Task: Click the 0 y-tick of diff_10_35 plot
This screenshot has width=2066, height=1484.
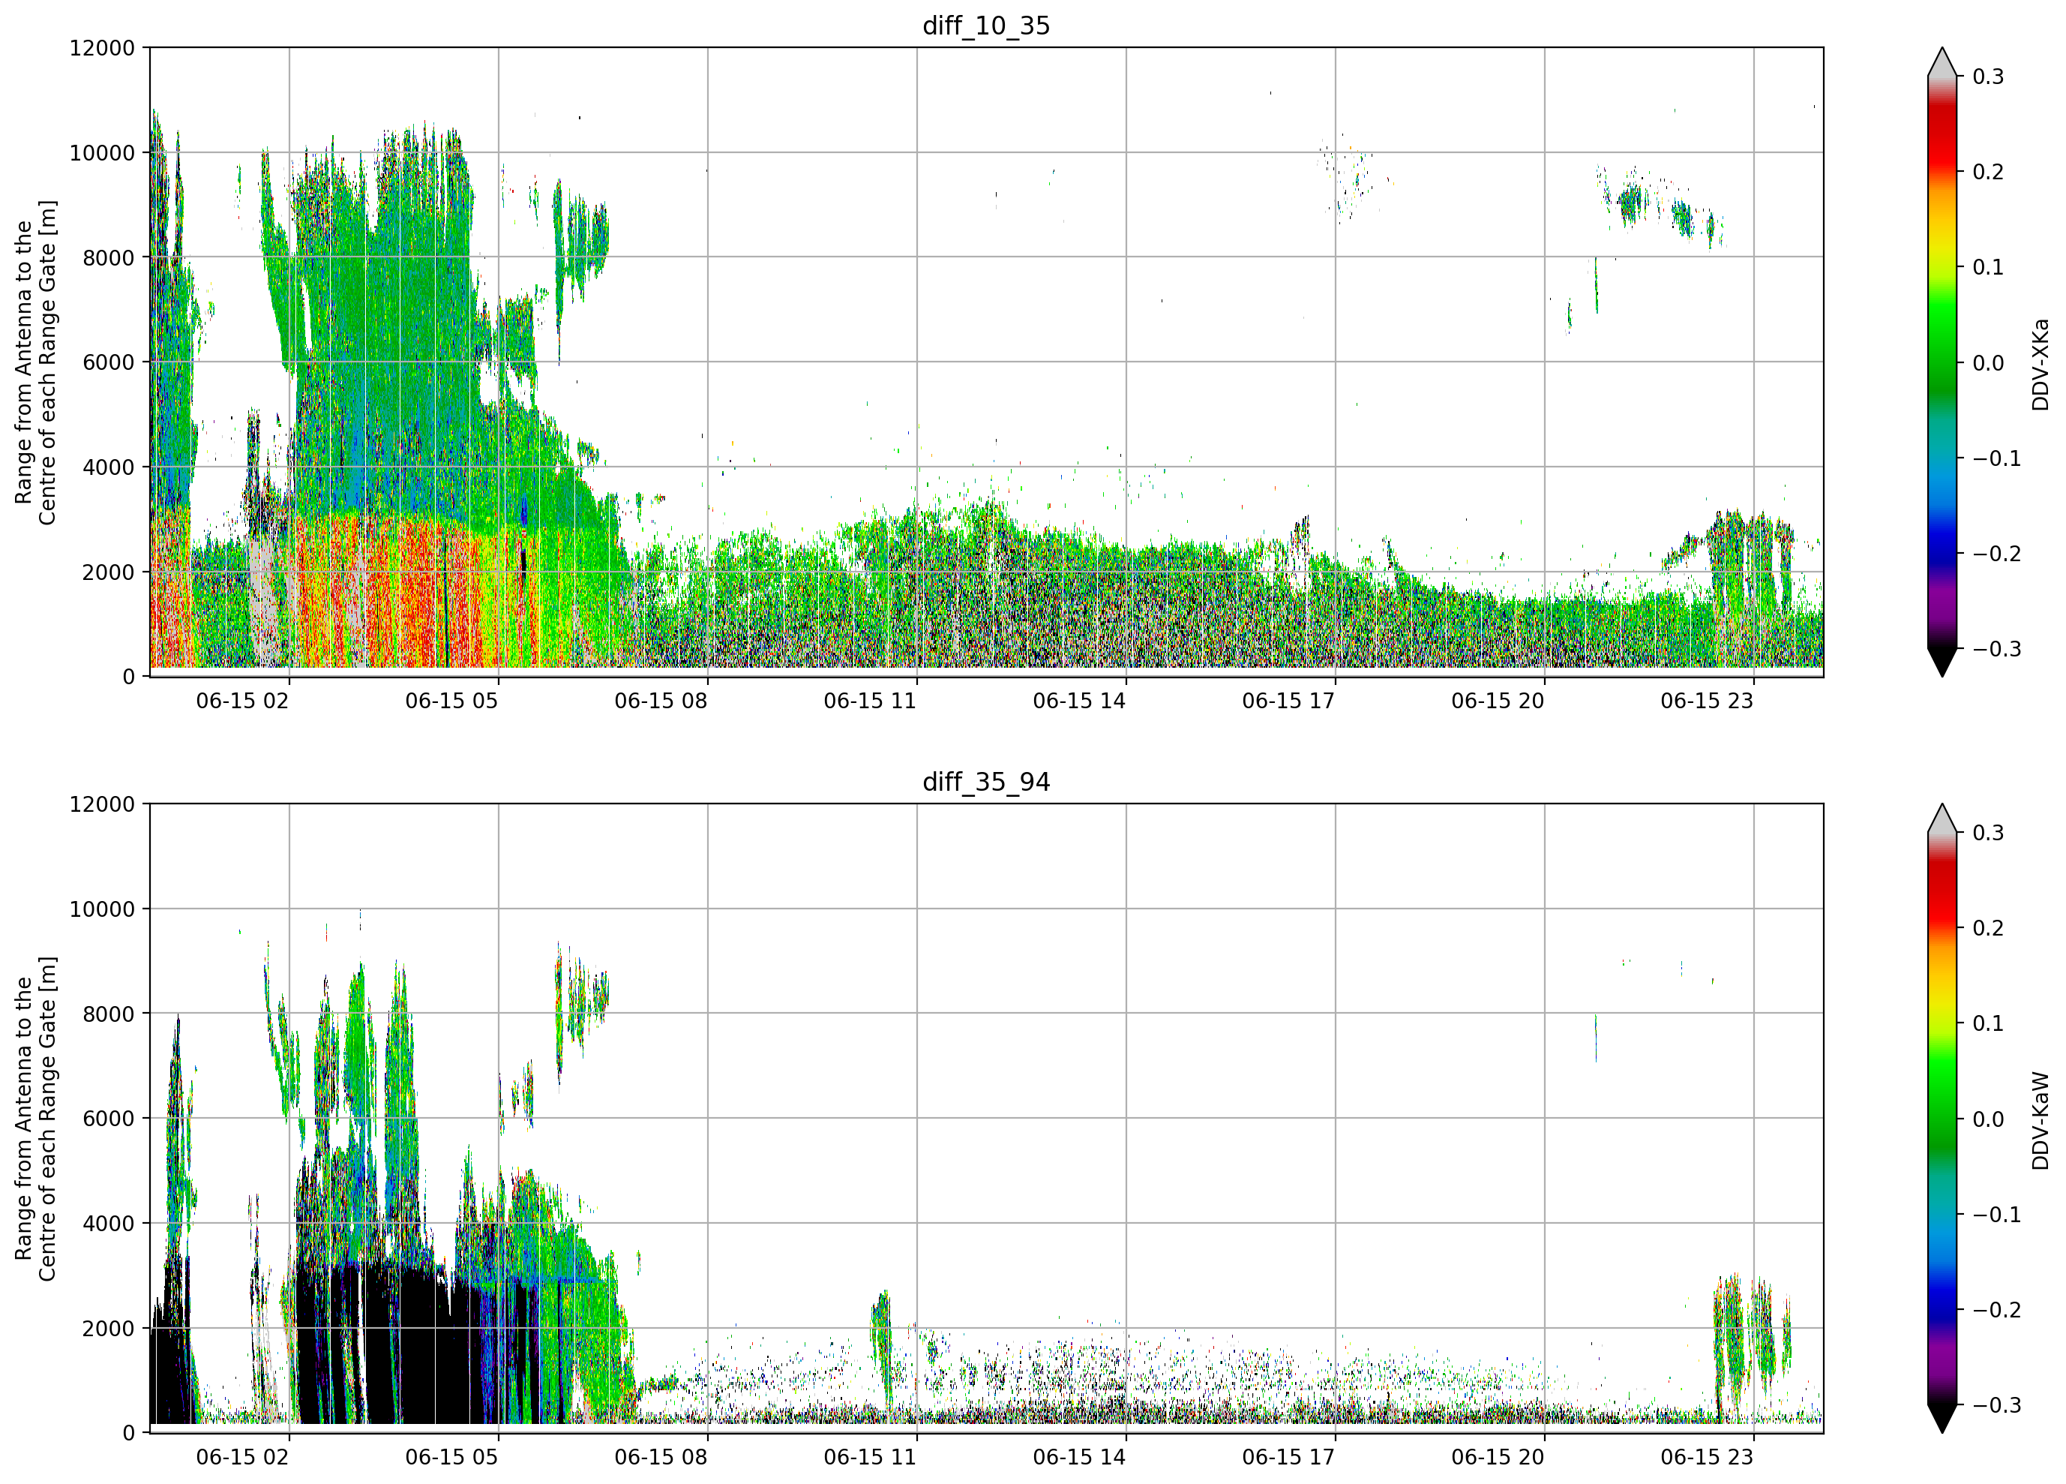Action: (x=129, y=677)
